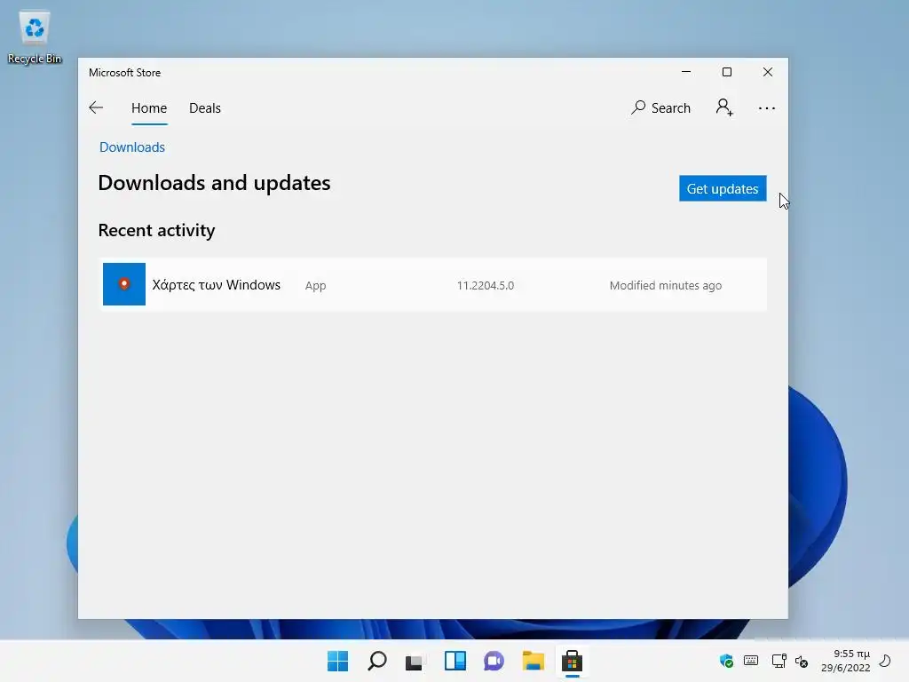Image resolution: width=909 pixels, height=682 pixels.
Task: Click the version number 11.2204.5.0
Action: coord(486,285)
